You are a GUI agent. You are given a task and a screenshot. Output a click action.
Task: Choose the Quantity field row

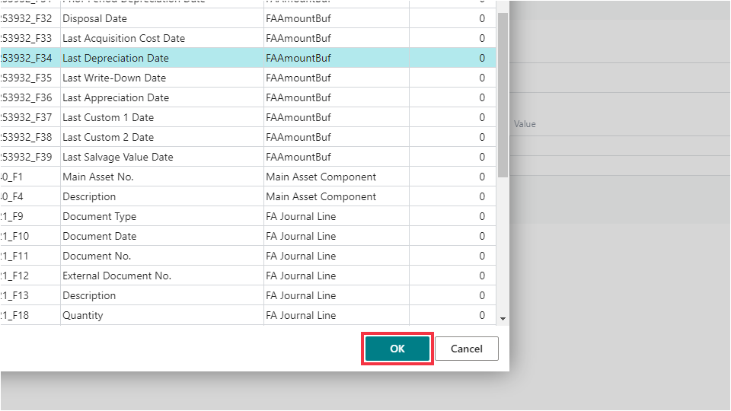click(x=248, y=315)
